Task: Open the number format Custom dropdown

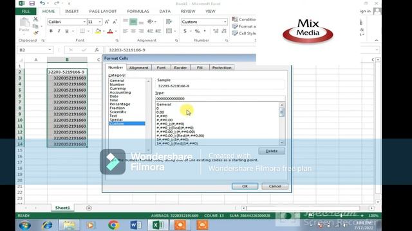Action: coord(225,22)
